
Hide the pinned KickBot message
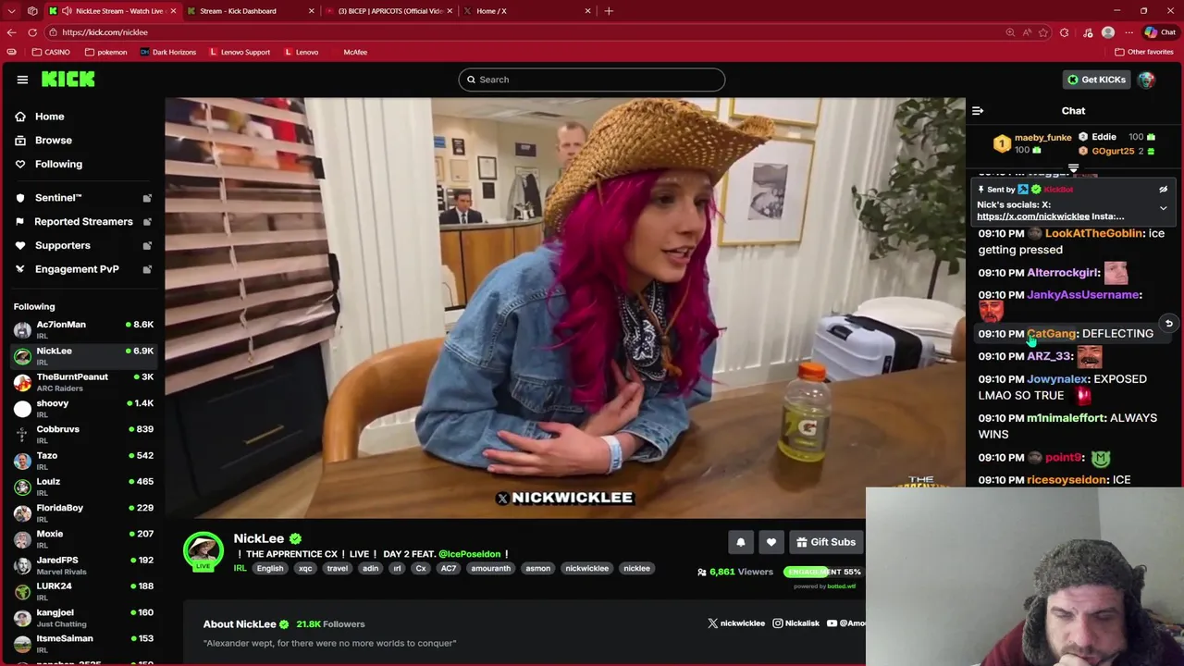coord(1163,190)
